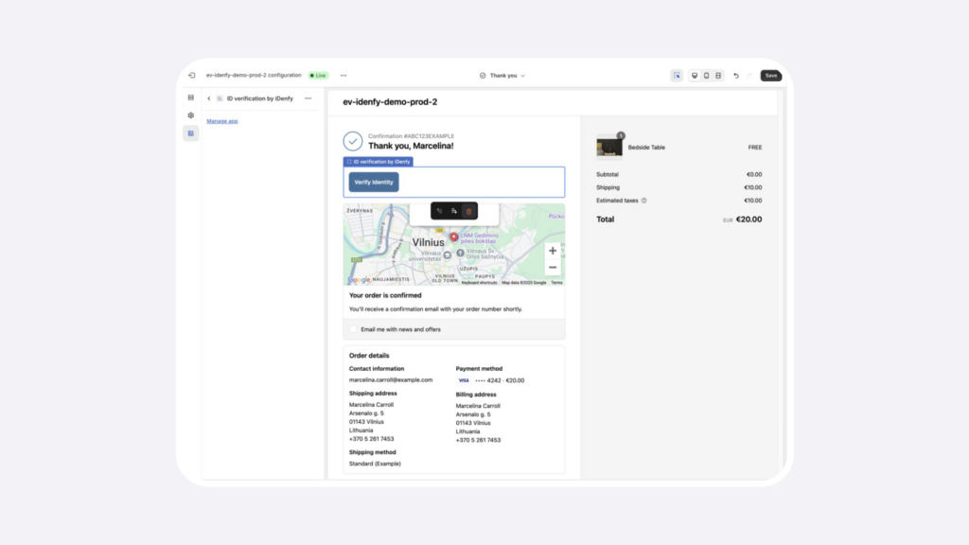The height and width of the screenshot is (545, 969).
Task: Check 'Email me with news and offers'
Action: [x=354, y=328]
